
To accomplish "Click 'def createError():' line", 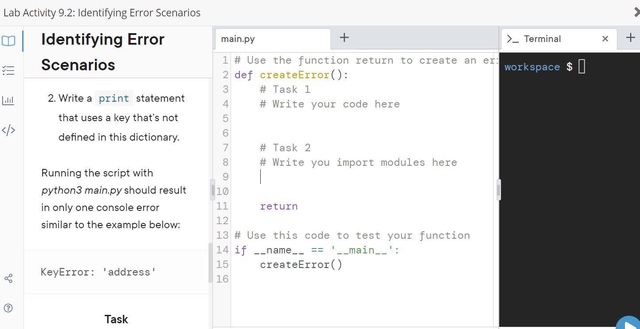I will pos(291,75).
